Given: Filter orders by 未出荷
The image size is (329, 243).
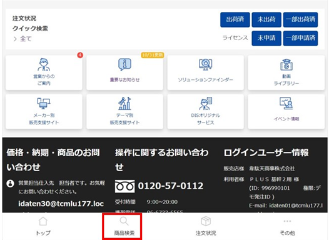Looking at the screenshot, I should click(266, 20).
